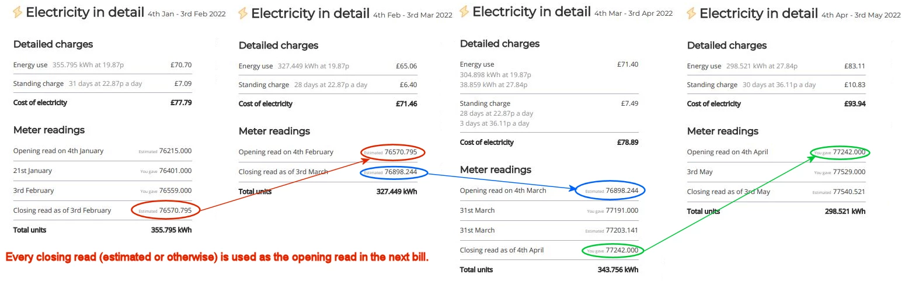Screen dimensions: 912x284
Task: Click the red-circled closing read for 3rd February
Action: [166, 210]
